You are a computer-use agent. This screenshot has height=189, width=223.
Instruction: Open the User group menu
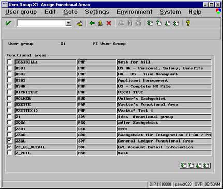(x=21, y=12)
